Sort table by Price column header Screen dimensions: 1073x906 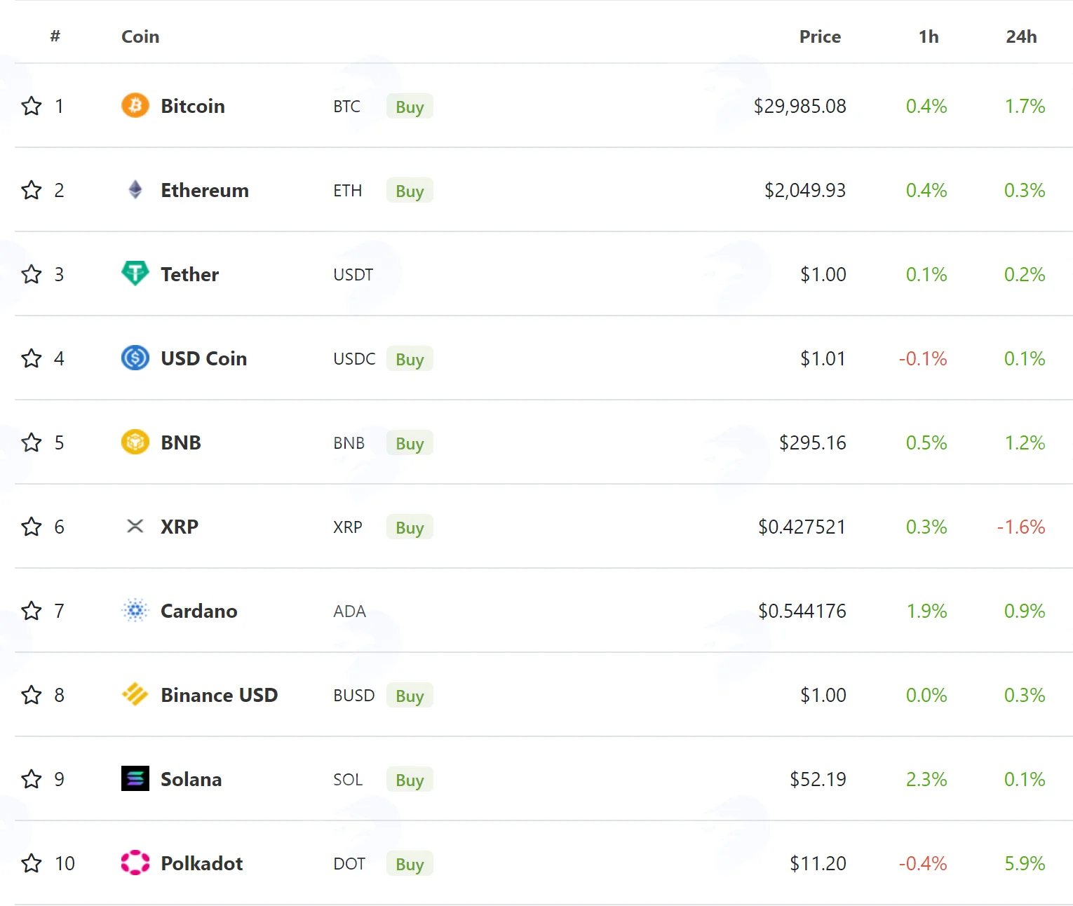820,36
